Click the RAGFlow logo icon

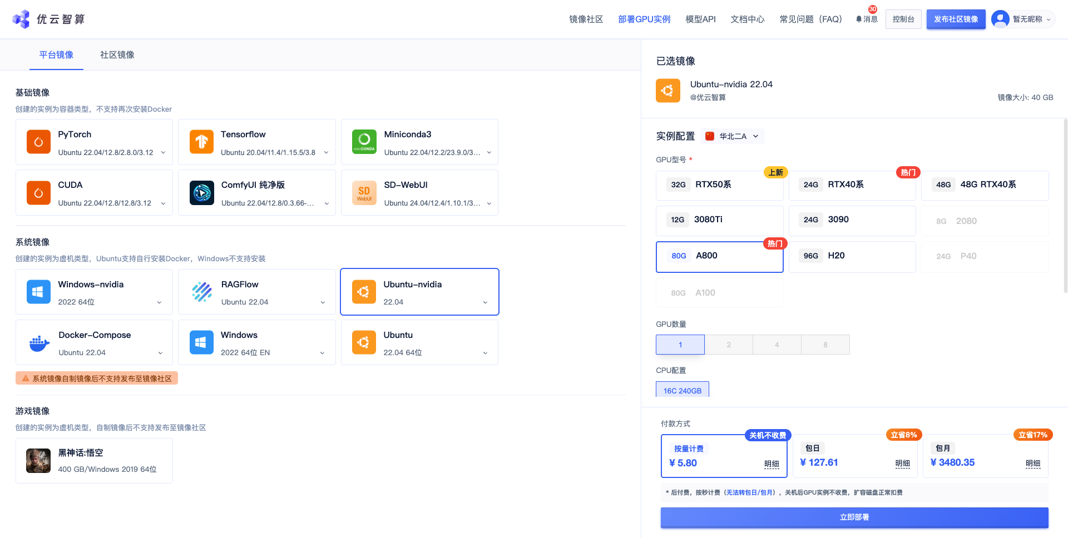click(201, 292)
